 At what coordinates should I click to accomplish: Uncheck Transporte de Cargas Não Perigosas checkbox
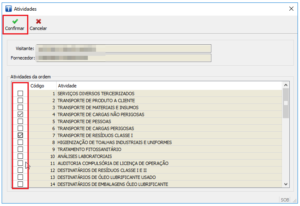coord(20,114)
